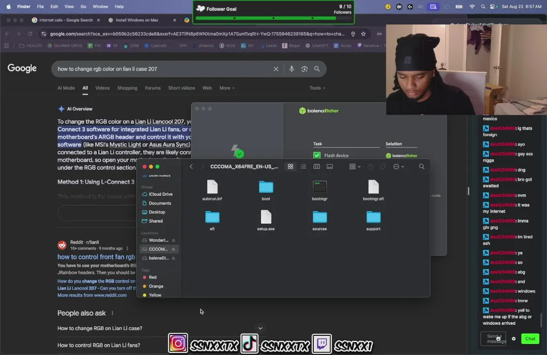Select the autorun.inf file
The height and width of the screenshot is (355, 547).
[212, 190]
